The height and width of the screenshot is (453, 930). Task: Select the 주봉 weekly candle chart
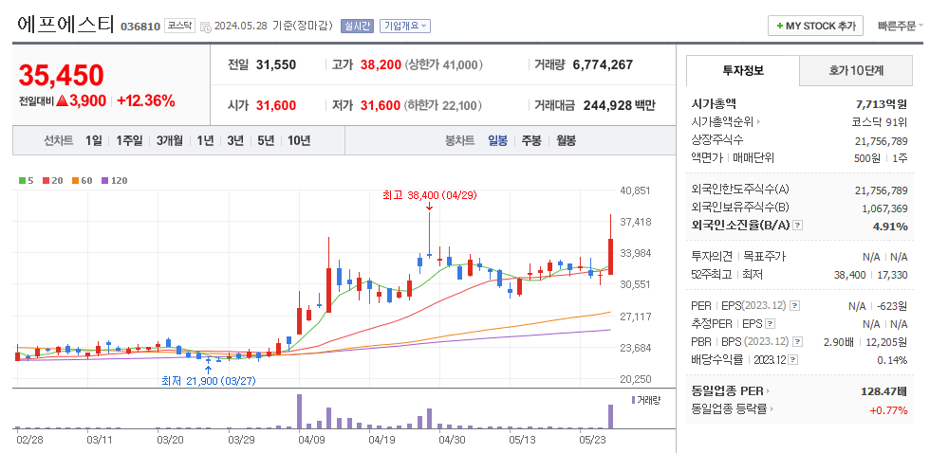[531, 140]
